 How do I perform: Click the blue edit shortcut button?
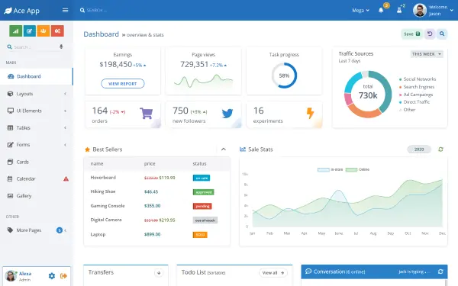click(30, 31)
